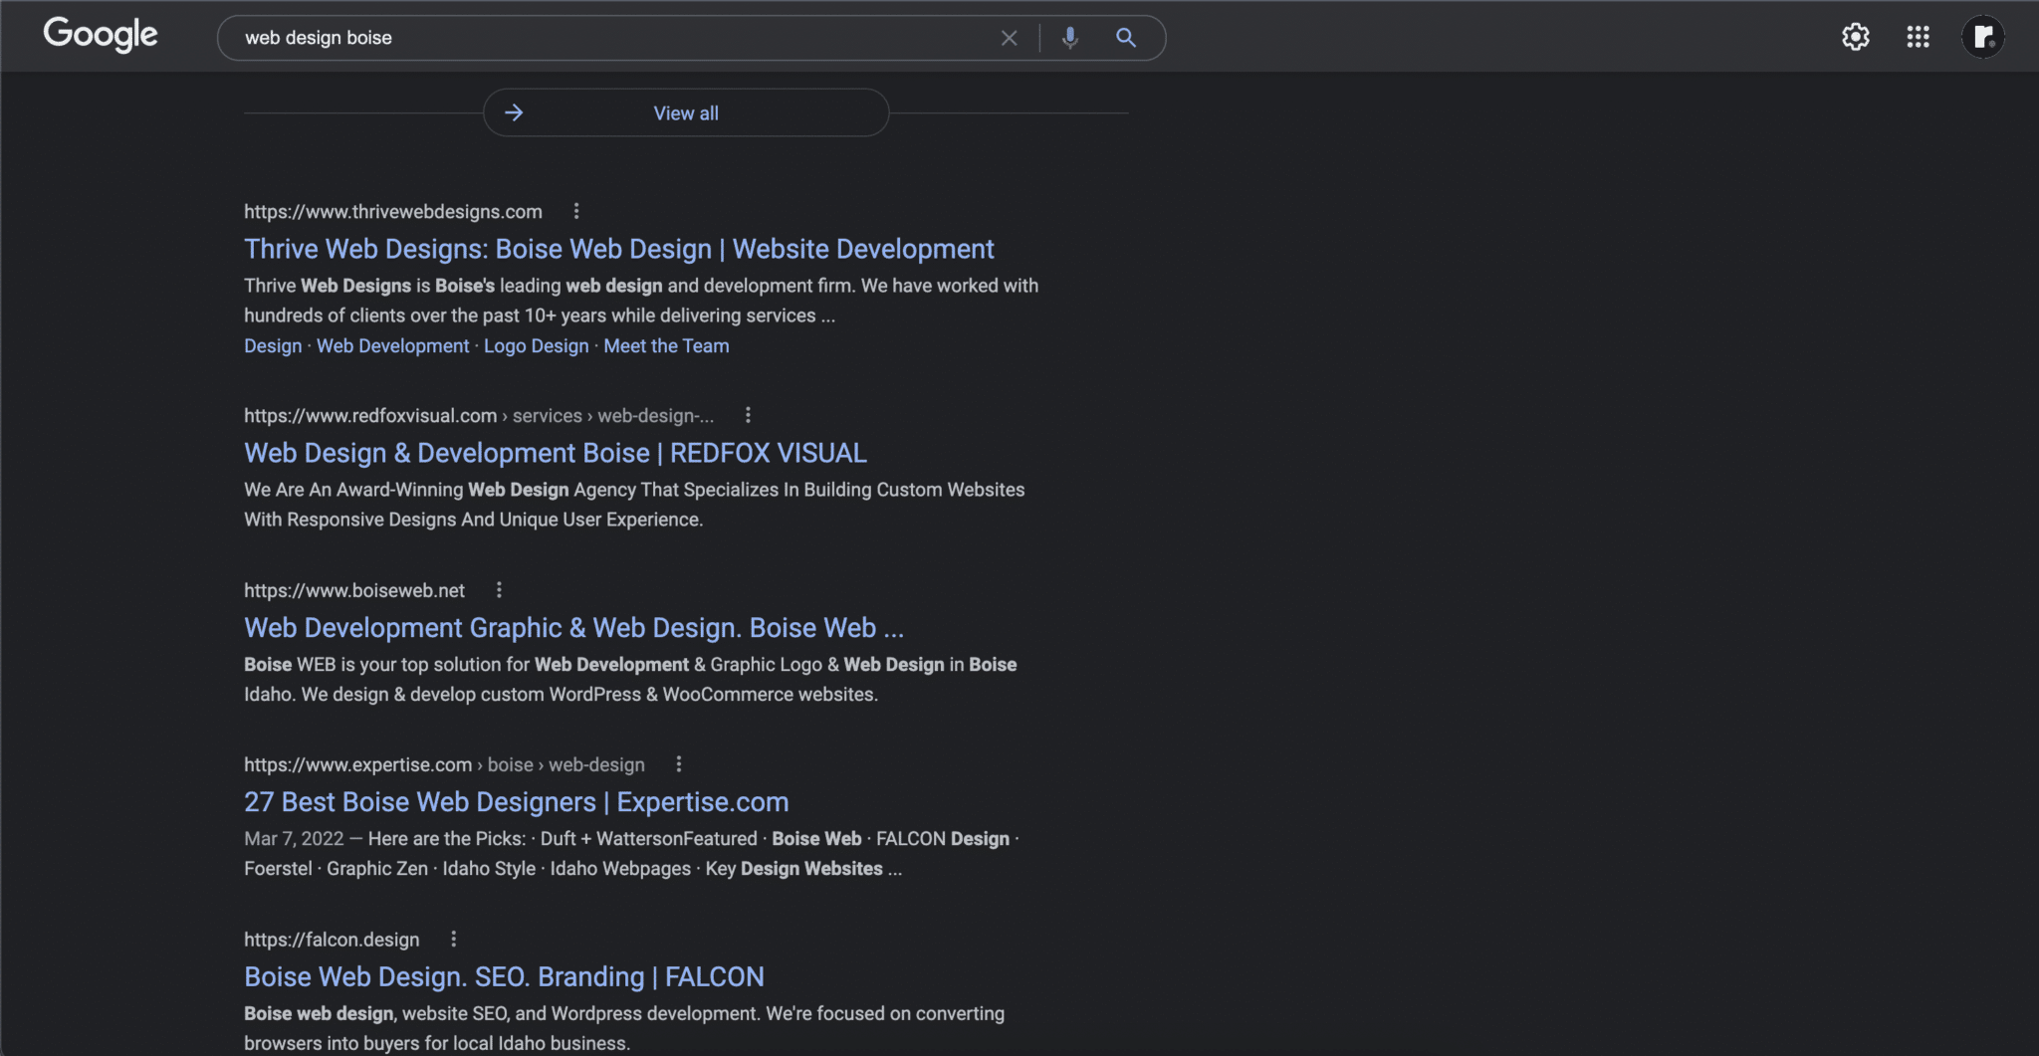Click the Meet the Team sitelink

[665, 345]
